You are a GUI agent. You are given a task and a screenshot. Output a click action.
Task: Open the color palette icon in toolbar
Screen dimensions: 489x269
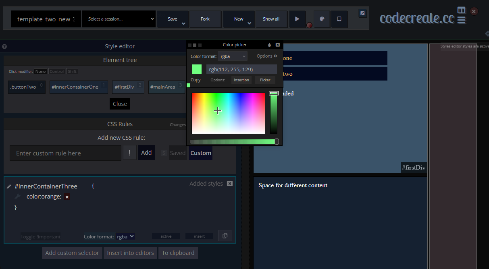[322, 19]
